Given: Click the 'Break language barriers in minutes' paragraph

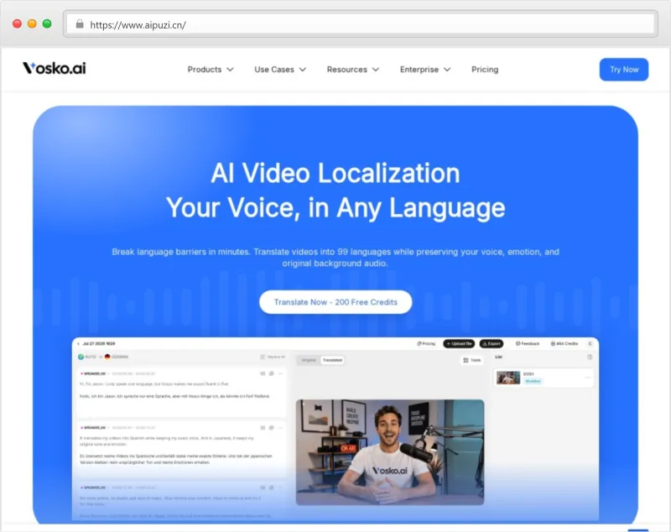Looking at the screenshot, I should pyautogui.click(x=335, y=258).
